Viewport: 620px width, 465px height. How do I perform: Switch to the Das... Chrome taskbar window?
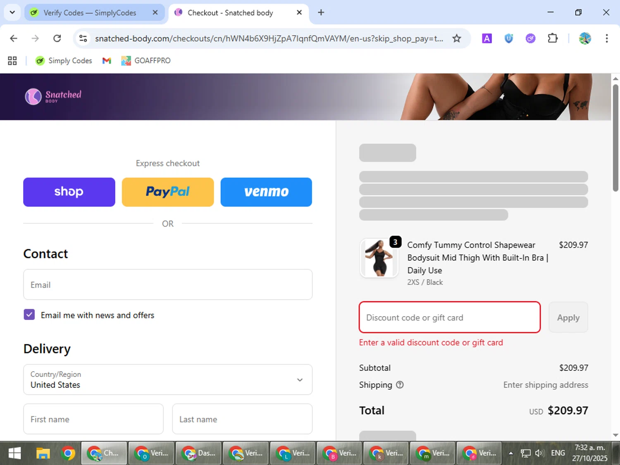(x=198, y=453)
